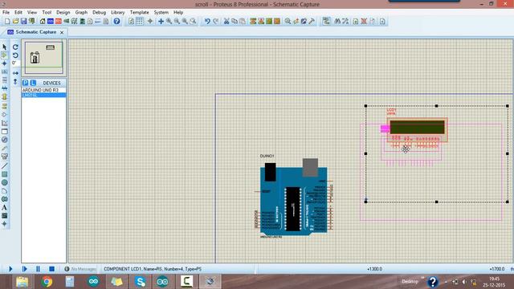Open the Graph menu
514x289 pixels.
(81, 12)
